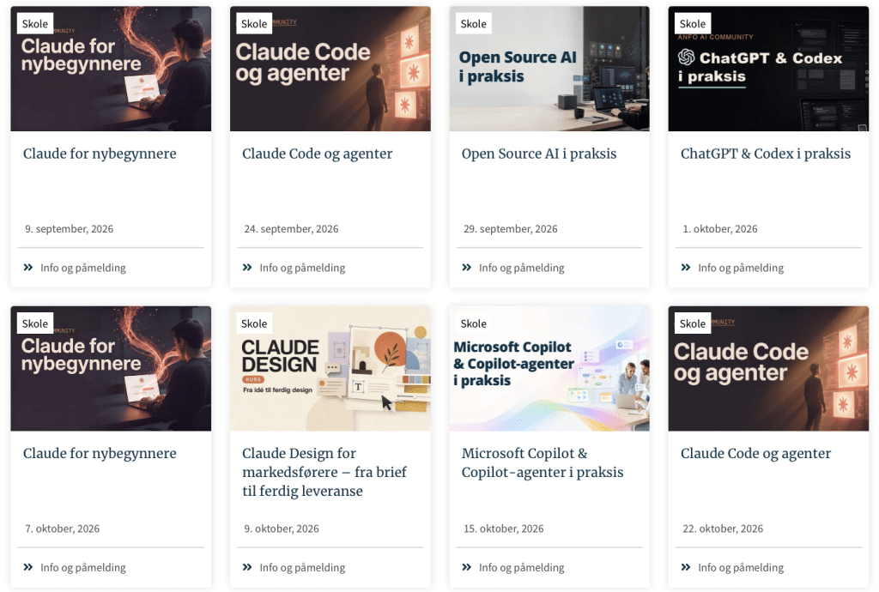Image resolution: width=879 pixels, height=592 pixels.
Task: Click the Microsoft Copilot & Copilot-agenter banner image
Action: (549, 369)
